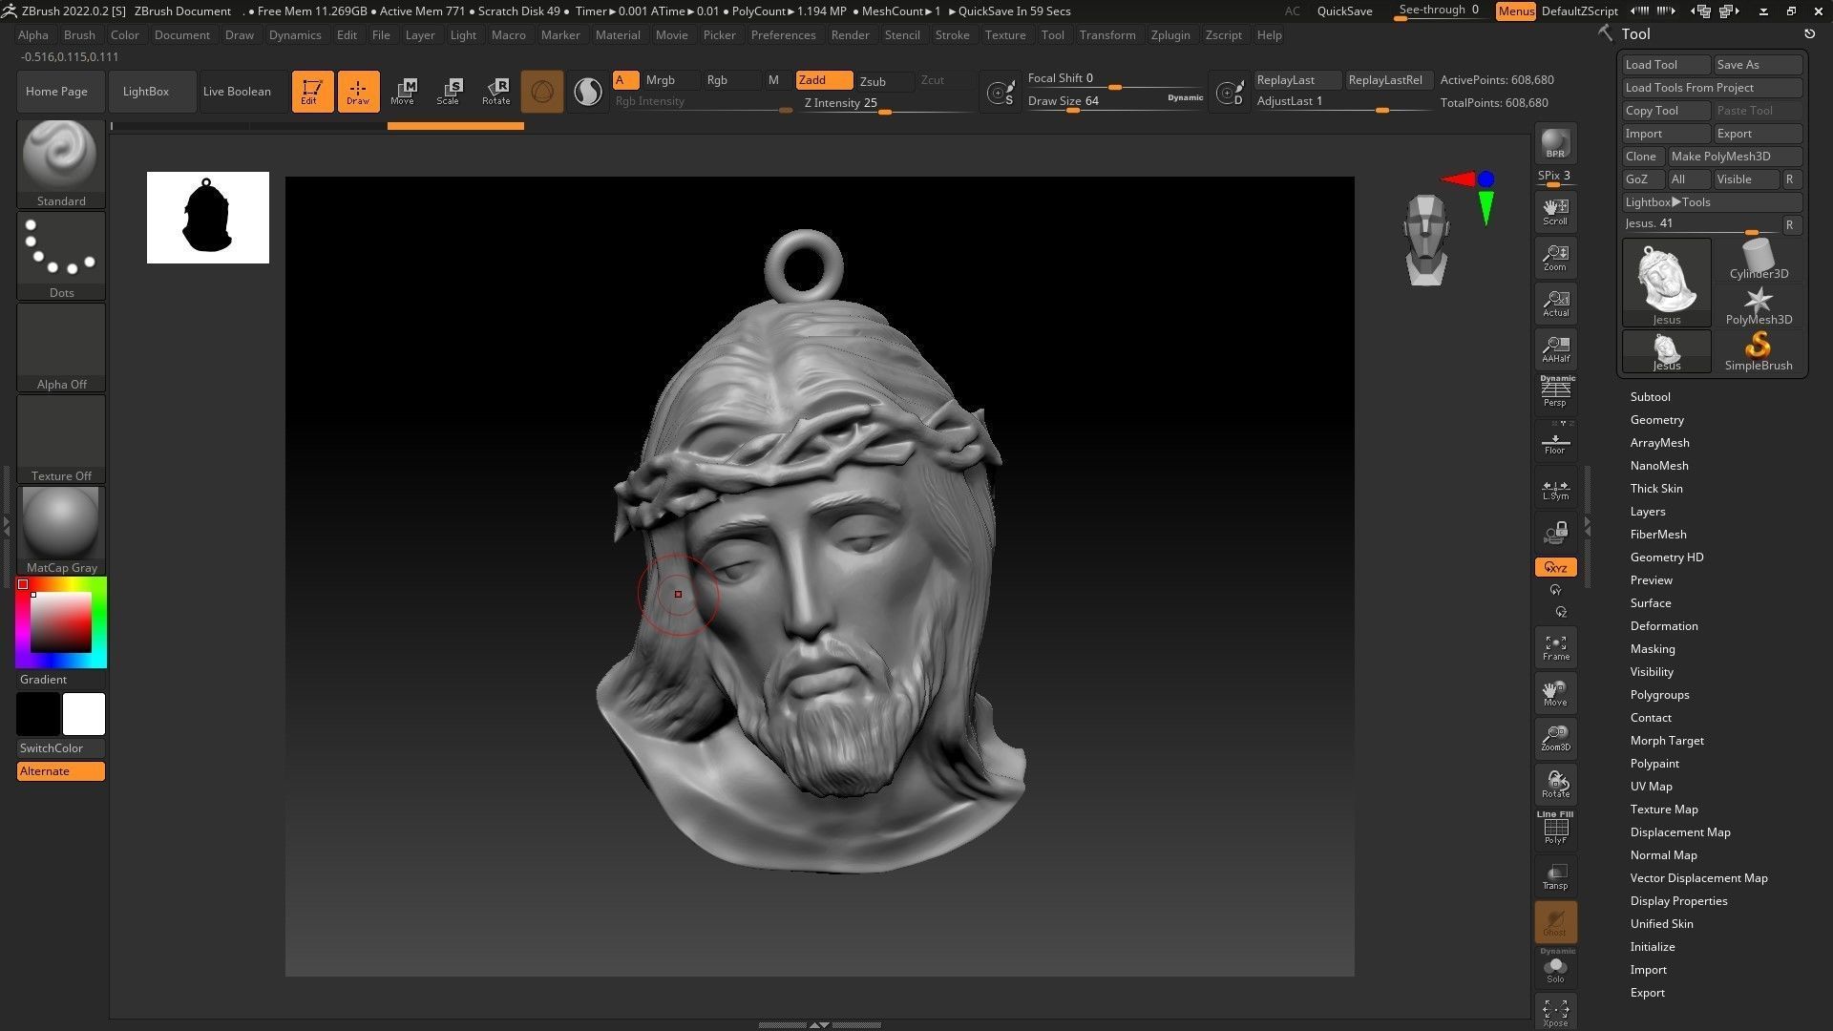This screenshot has height=1031, width=1833.
Task: Click the Alpha Off slot
Action: point(61,347)
